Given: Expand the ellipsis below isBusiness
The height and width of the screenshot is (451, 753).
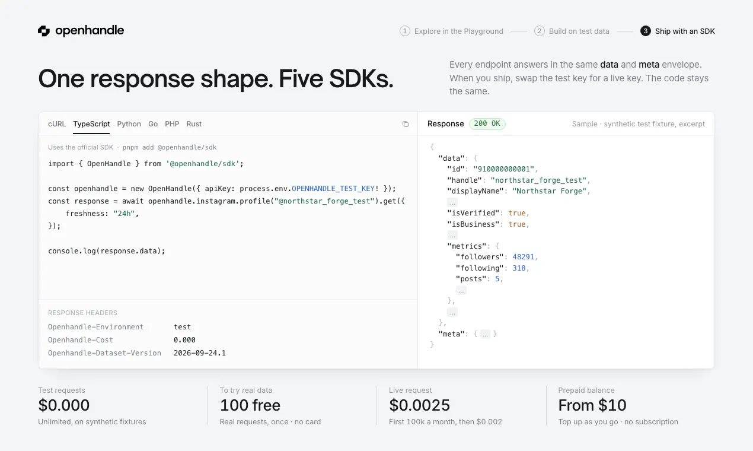Looking at the screenshot, I should coord(452,236).
